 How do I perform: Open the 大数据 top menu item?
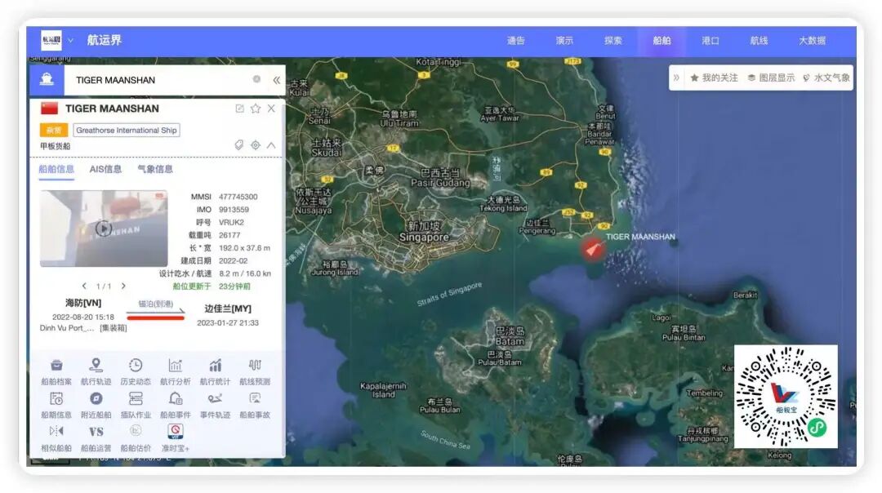[x=813, y=41]
